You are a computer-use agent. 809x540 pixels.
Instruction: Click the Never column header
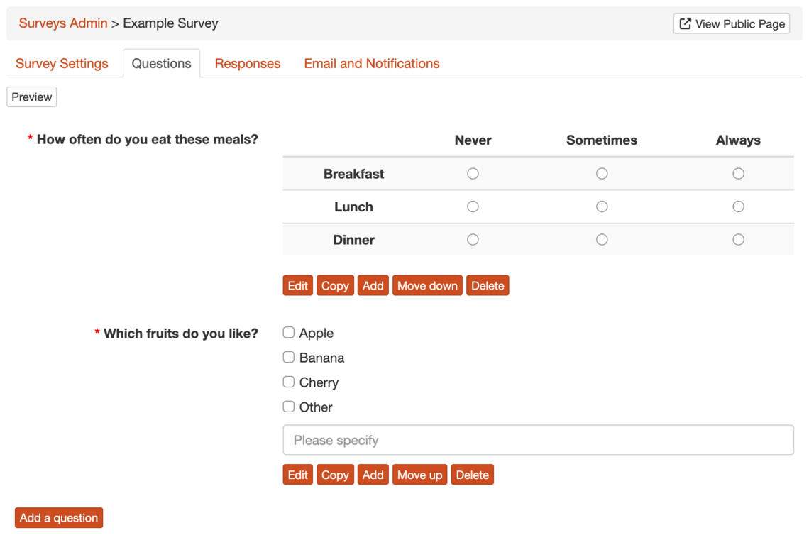pos(473,140)
